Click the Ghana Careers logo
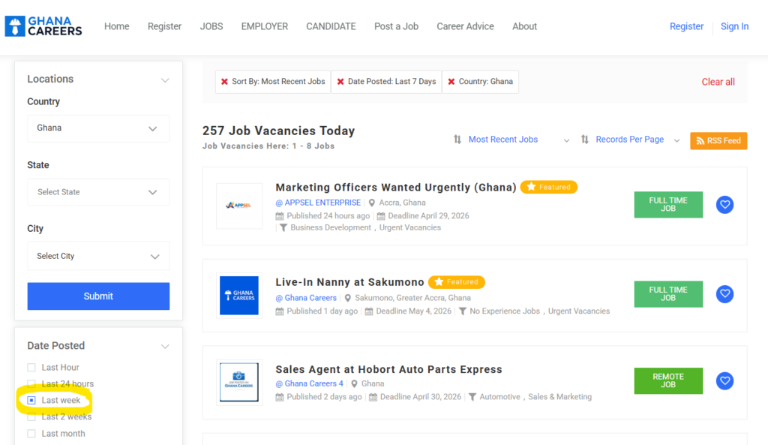768x445 pixels. pyautogui.click(x=43, y=26)
